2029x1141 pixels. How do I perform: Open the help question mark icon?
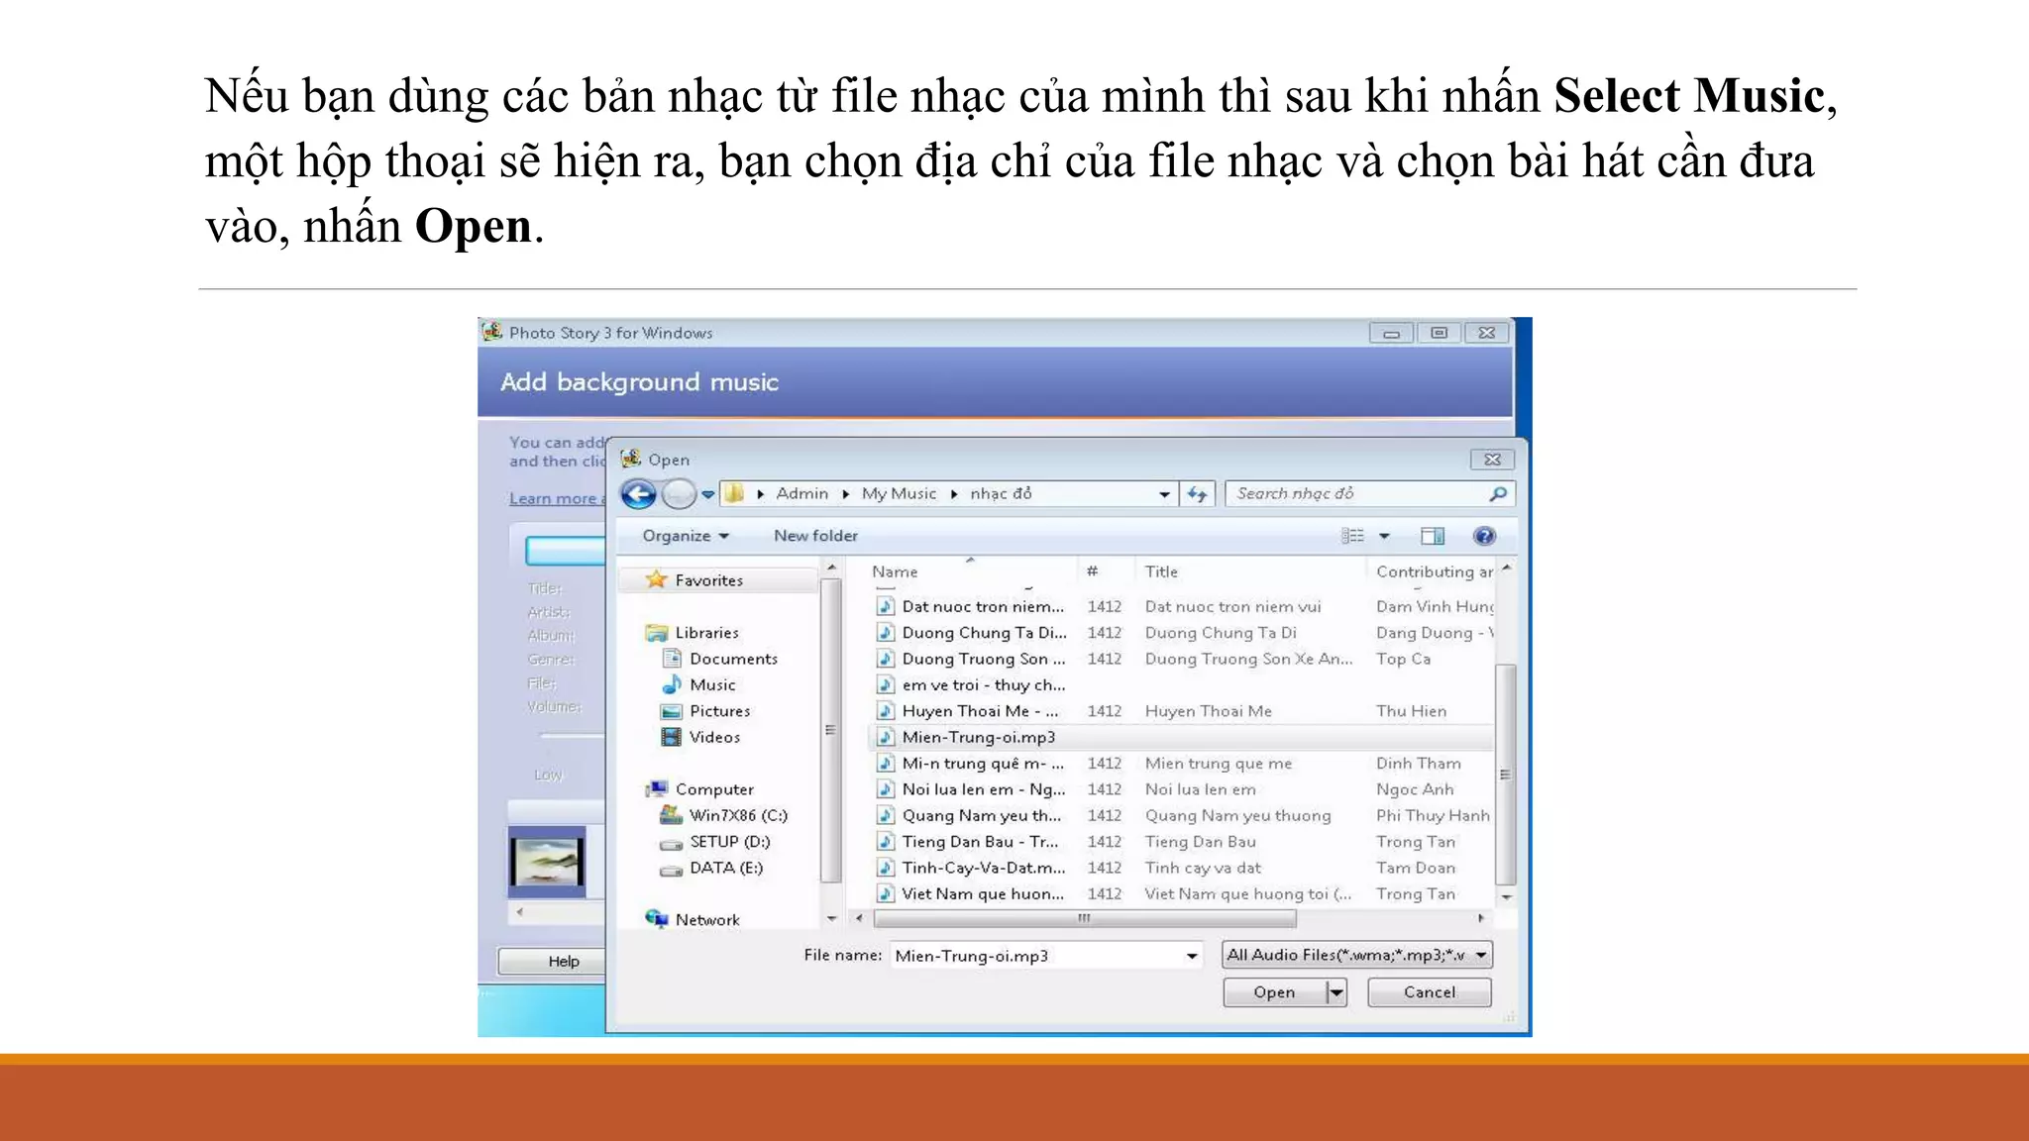(x=1483, y=536)
